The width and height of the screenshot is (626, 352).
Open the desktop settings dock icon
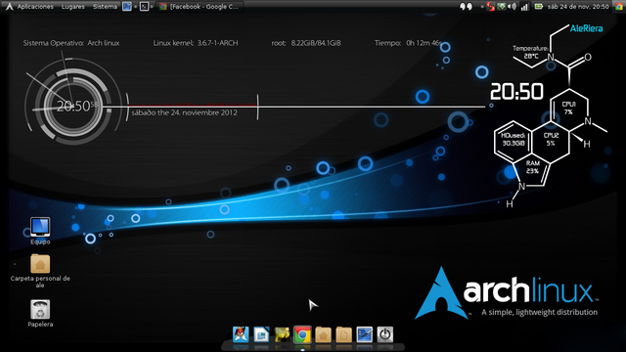coord(365,334)
